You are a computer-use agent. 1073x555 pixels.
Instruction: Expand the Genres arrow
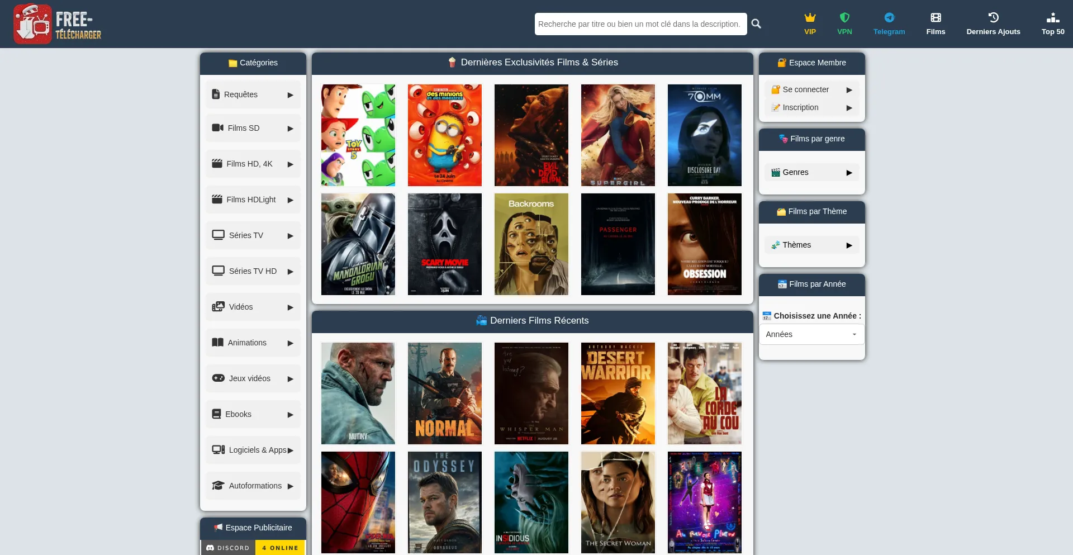coord(849,173)
